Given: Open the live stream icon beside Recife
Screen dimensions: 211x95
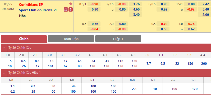Looking at the screenshot, I should [66, 10].
